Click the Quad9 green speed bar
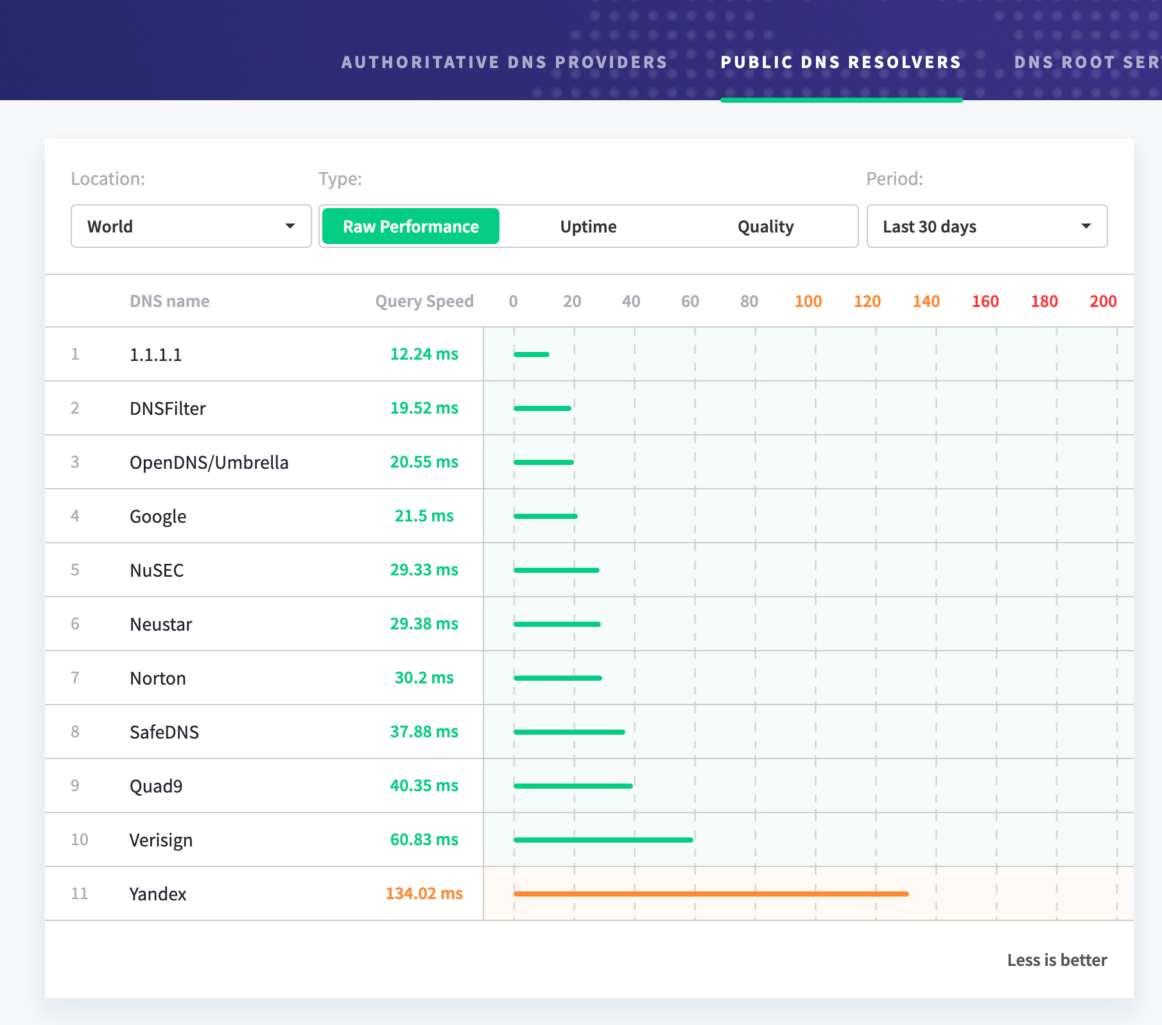This screenshot has width=1162, height=1025. click(x=573, y=786)
